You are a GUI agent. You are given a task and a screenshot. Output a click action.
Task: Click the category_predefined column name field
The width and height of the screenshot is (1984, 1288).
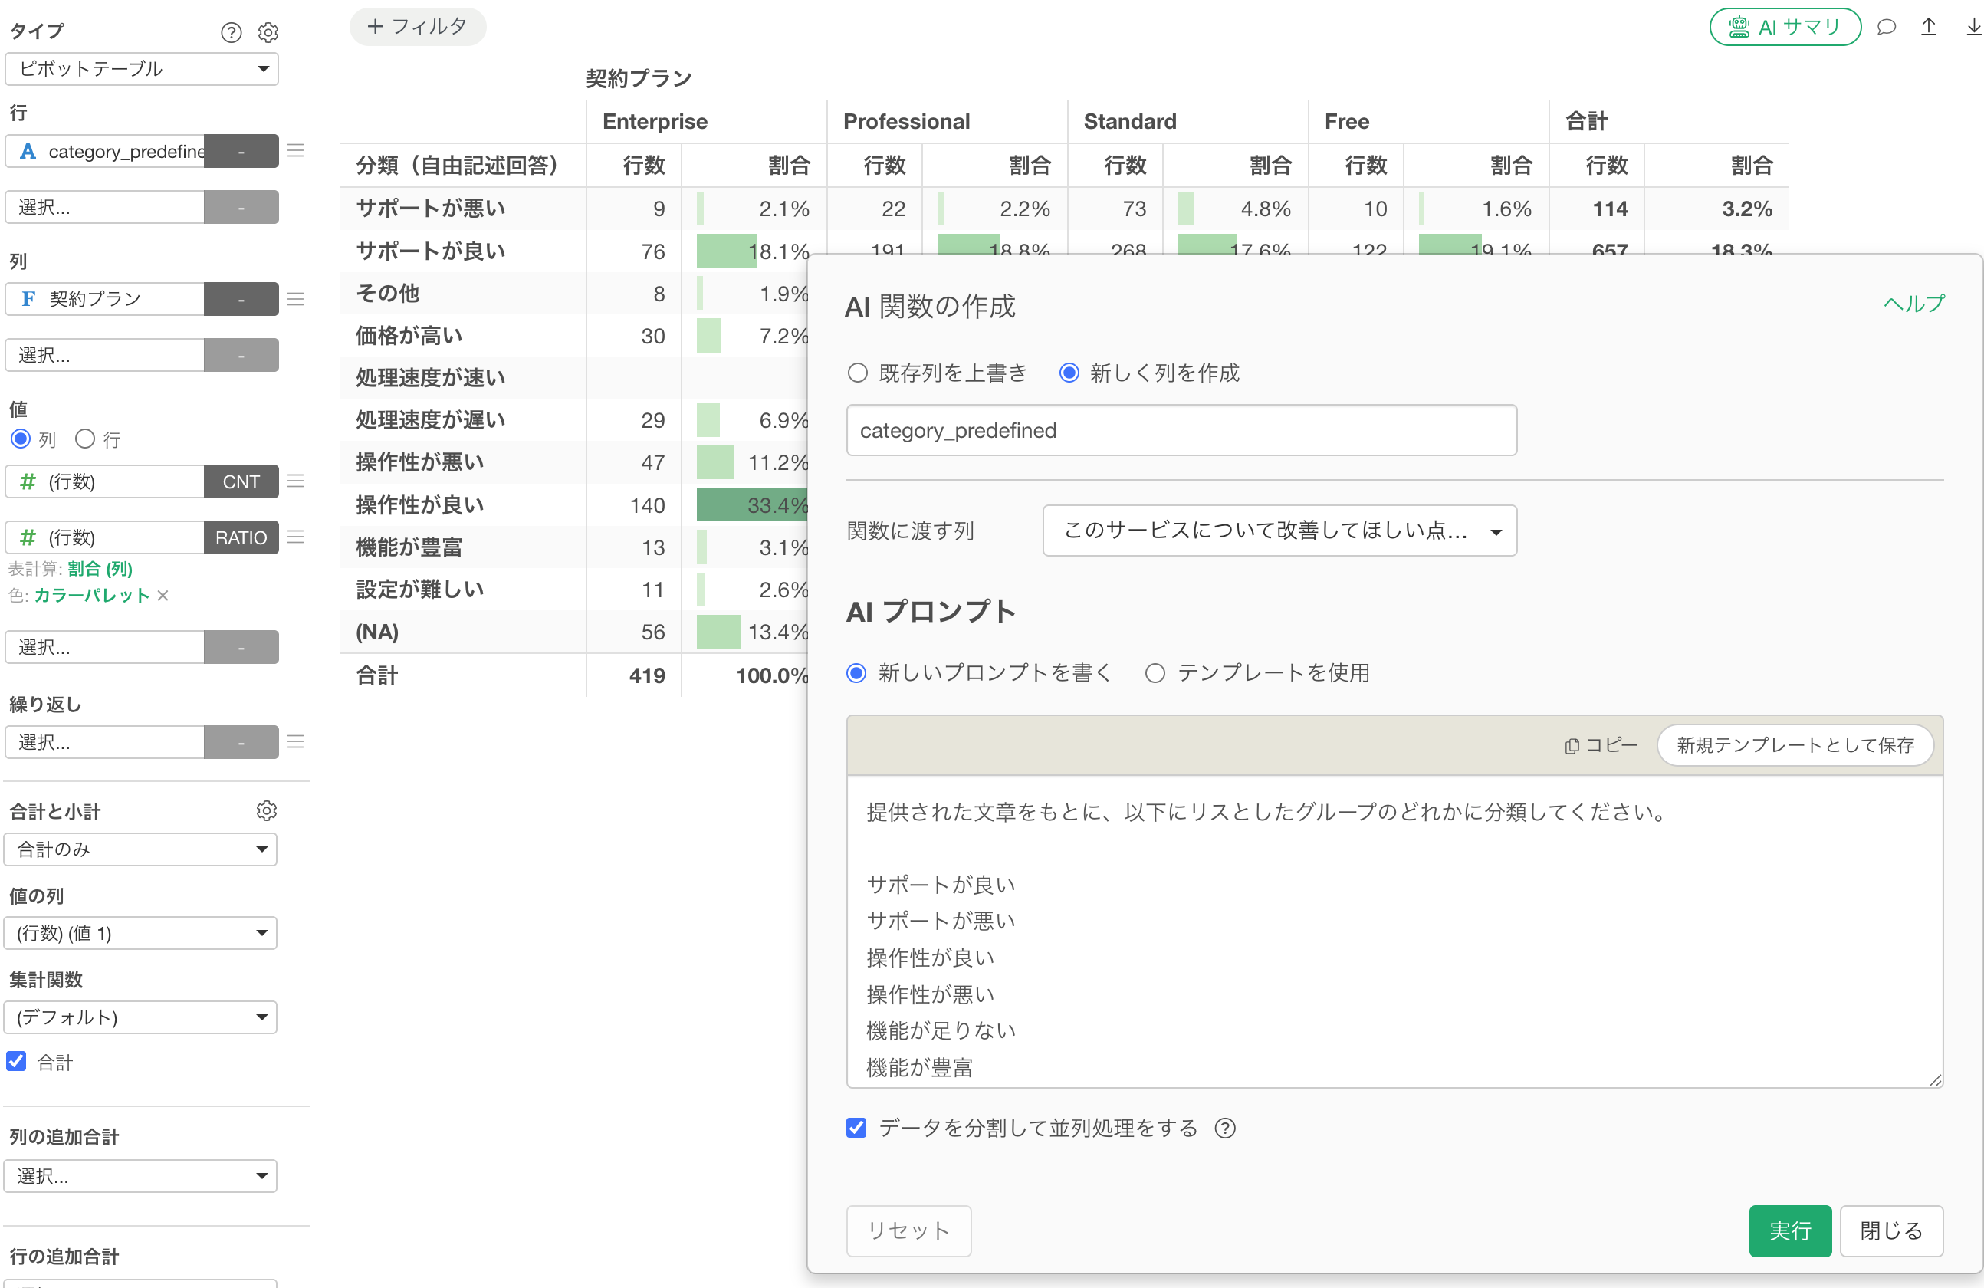(1181, 430)
